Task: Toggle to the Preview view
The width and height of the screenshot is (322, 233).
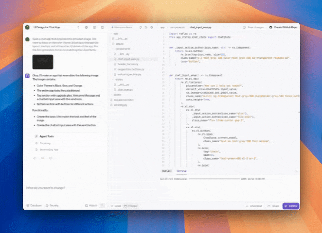Action: point(133,206)
